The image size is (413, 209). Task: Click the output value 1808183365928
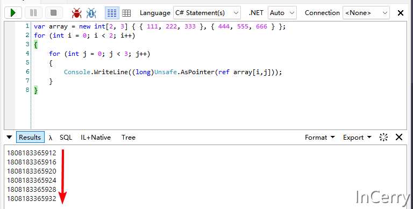click(x=32, y=189)
